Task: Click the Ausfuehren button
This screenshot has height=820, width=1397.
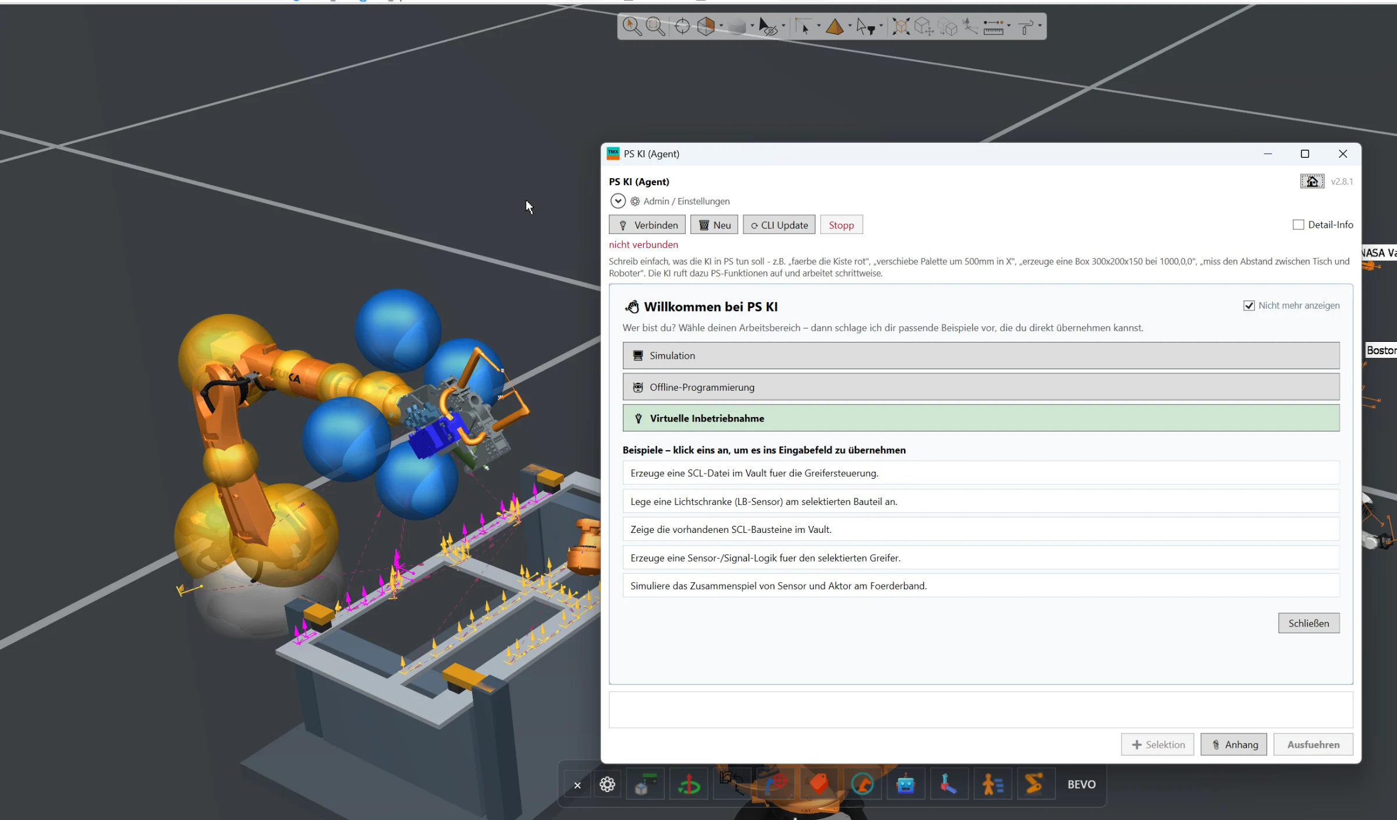Action: coord(1313,744)
